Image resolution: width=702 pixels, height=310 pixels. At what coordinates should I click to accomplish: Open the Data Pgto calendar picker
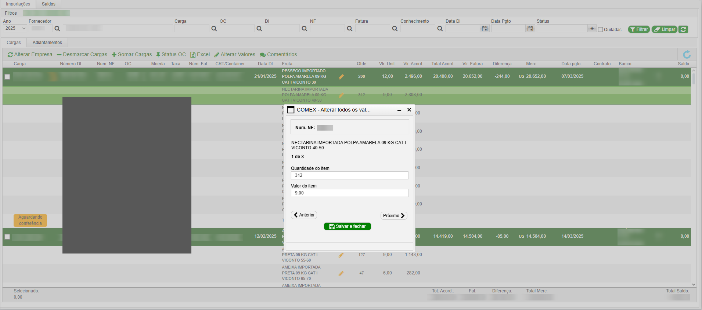[x=530, y=29]
